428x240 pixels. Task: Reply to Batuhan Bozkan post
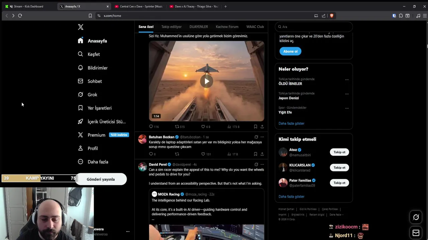click(x=152, y=154)
